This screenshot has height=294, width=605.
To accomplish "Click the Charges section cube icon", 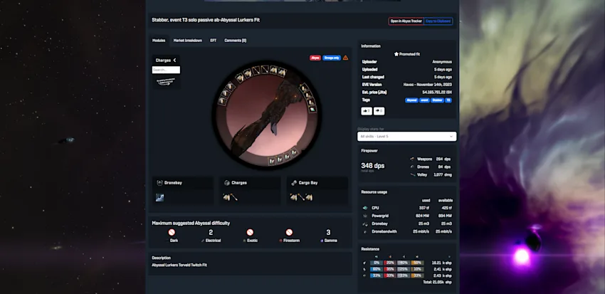I will (227, 183).
